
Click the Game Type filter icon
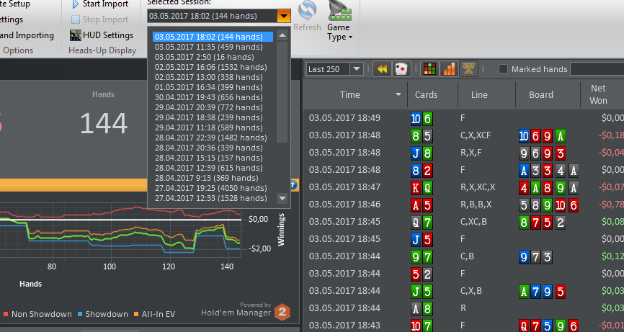click(x=339, y=13)
